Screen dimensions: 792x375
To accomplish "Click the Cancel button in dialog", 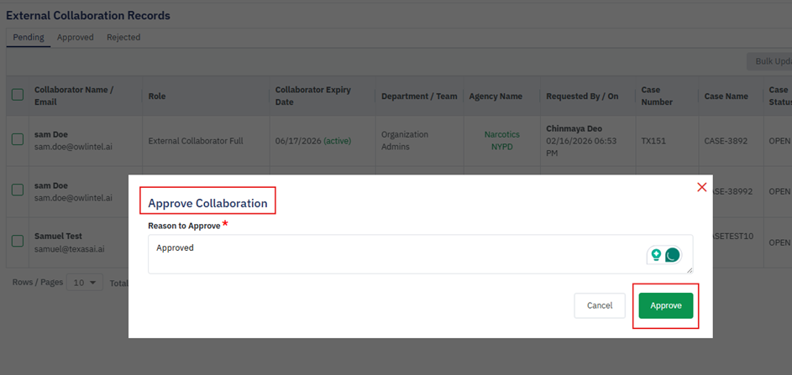I will [x=600, y=305].
